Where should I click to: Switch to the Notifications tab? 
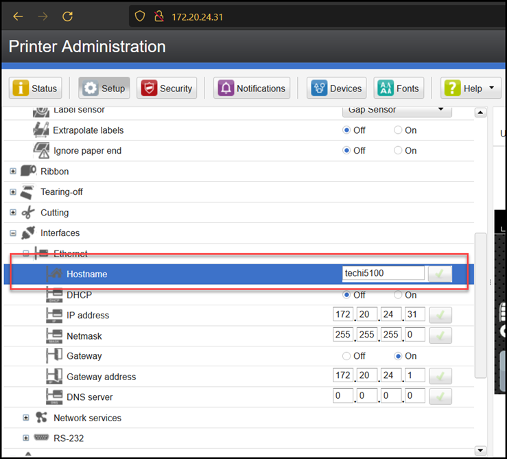pos(252,89)
